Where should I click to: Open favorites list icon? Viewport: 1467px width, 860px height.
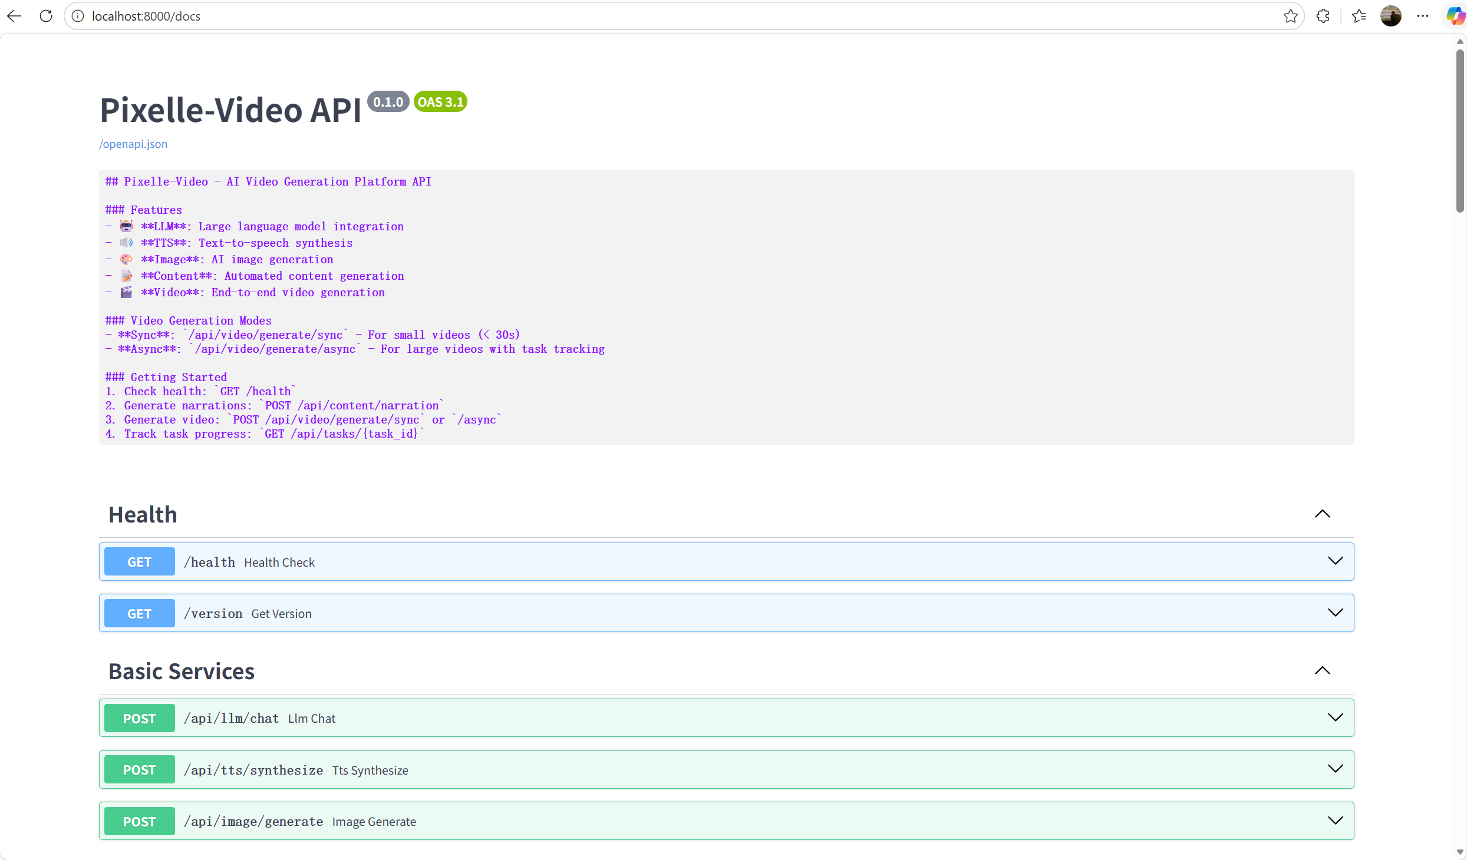(1359, 16)
